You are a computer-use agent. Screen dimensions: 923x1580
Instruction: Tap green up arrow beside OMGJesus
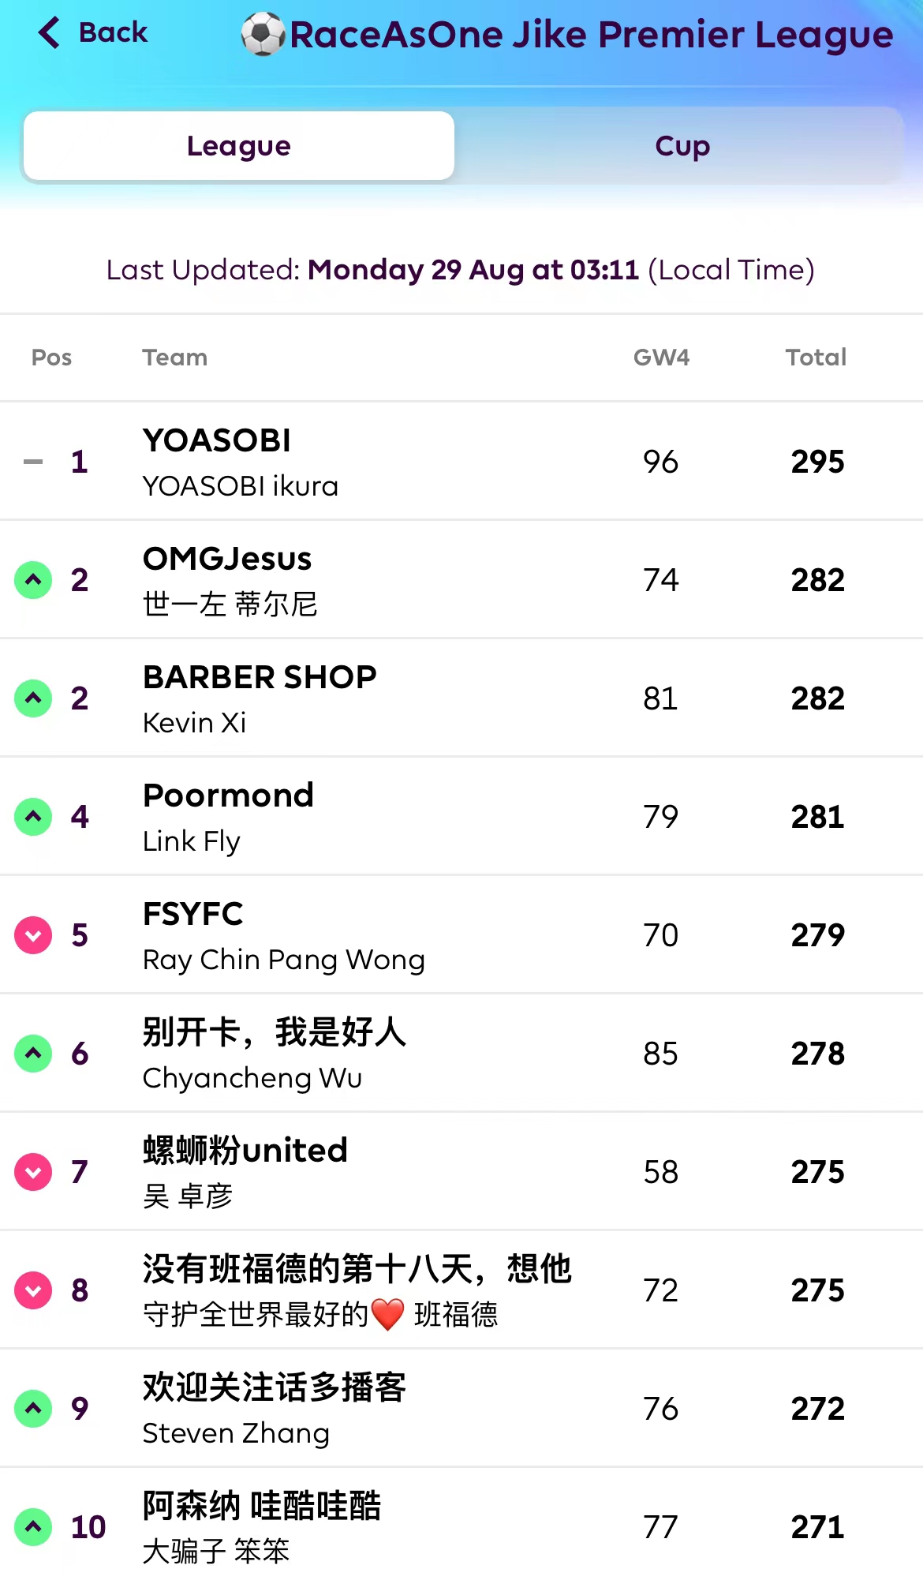33,580
